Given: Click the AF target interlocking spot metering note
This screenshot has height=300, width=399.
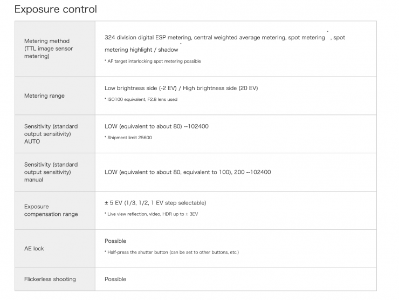Looking at the screenshot, I should pyautogui.click(x=152, y=62).
